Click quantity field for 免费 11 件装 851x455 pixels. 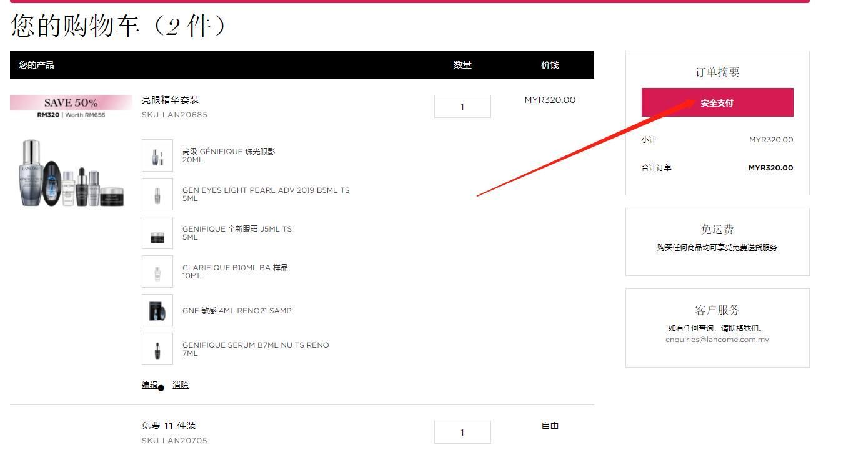pyautogui.click(x=462, y=432)
